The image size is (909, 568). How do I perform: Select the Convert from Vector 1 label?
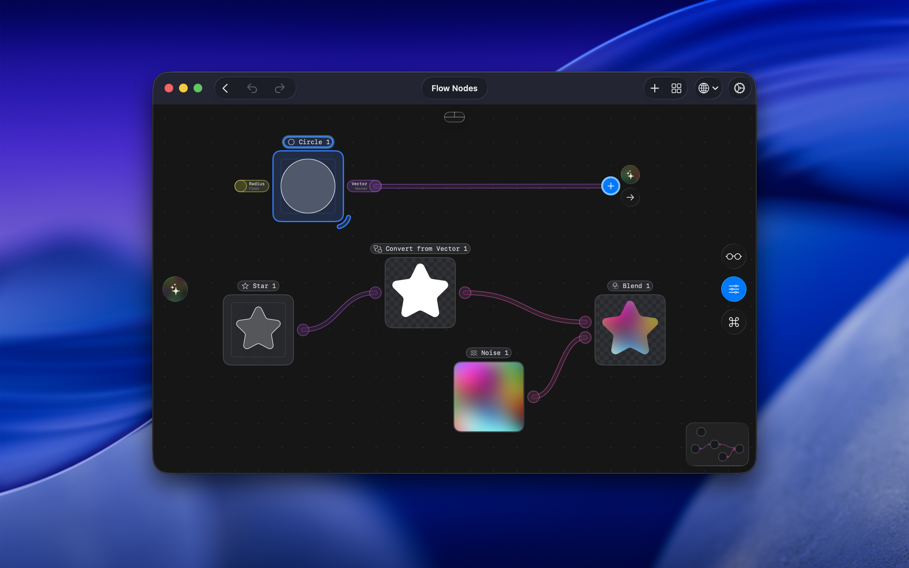(420, 249)
